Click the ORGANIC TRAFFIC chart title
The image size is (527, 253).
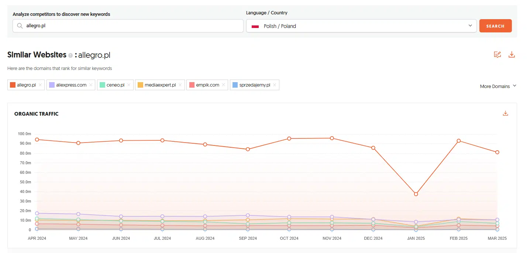(x=37, y=114)
